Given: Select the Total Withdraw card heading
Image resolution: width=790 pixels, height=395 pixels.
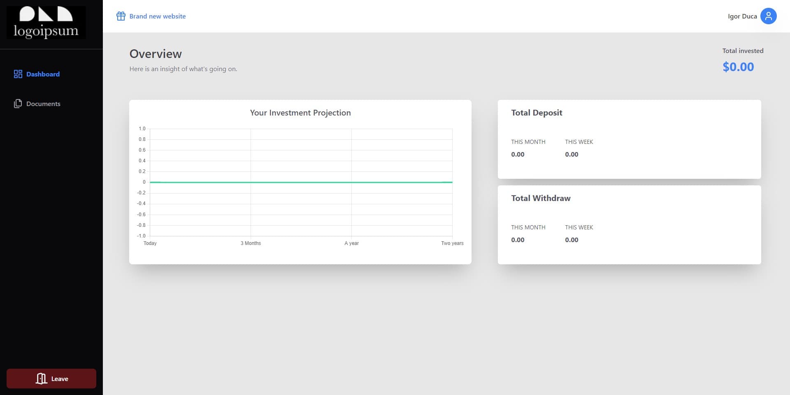Looking at the screenshot, I should point(541,198).
